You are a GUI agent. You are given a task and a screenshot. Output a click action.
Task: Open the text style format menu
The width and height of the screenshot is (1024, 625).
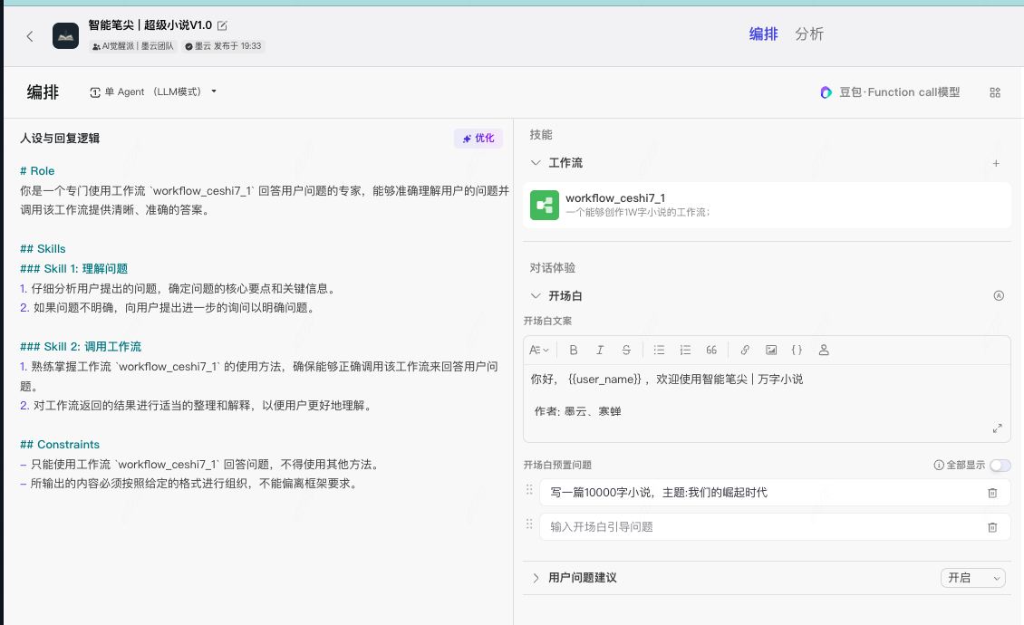[539, 350]
